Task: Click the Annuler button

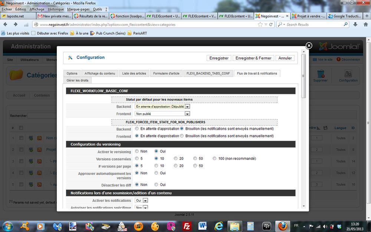Action: (285, 58)
